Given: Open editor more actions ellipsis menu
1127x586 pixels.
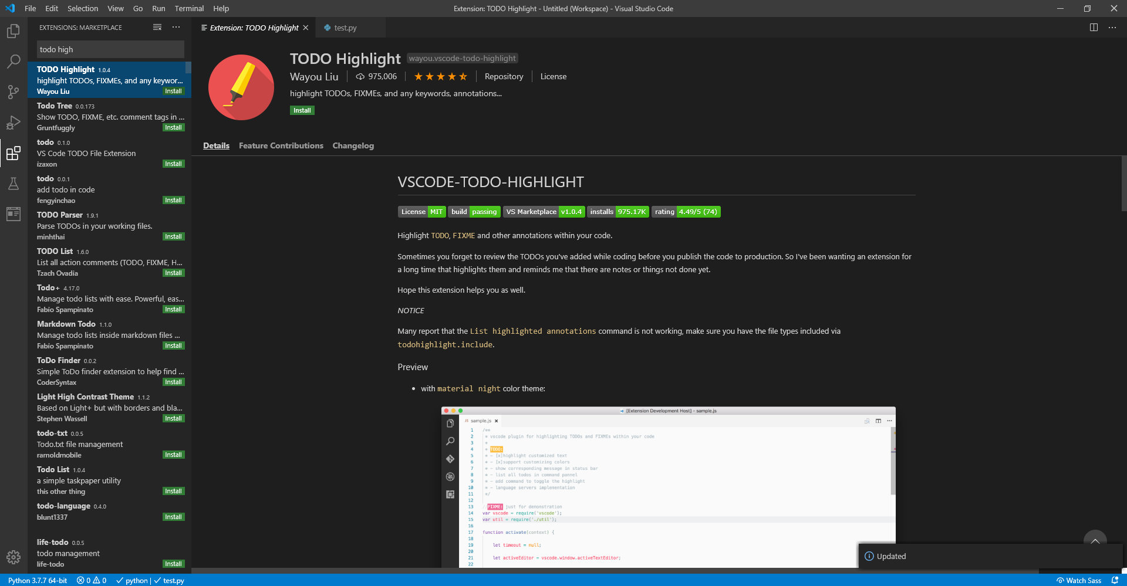Looking at the screenshot, I should [x=1112, y=28].
